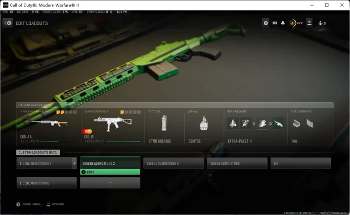Select Eigene Ausrüstung 1 loadout
The width and height of the screenshot is (350, 215).
47,163
